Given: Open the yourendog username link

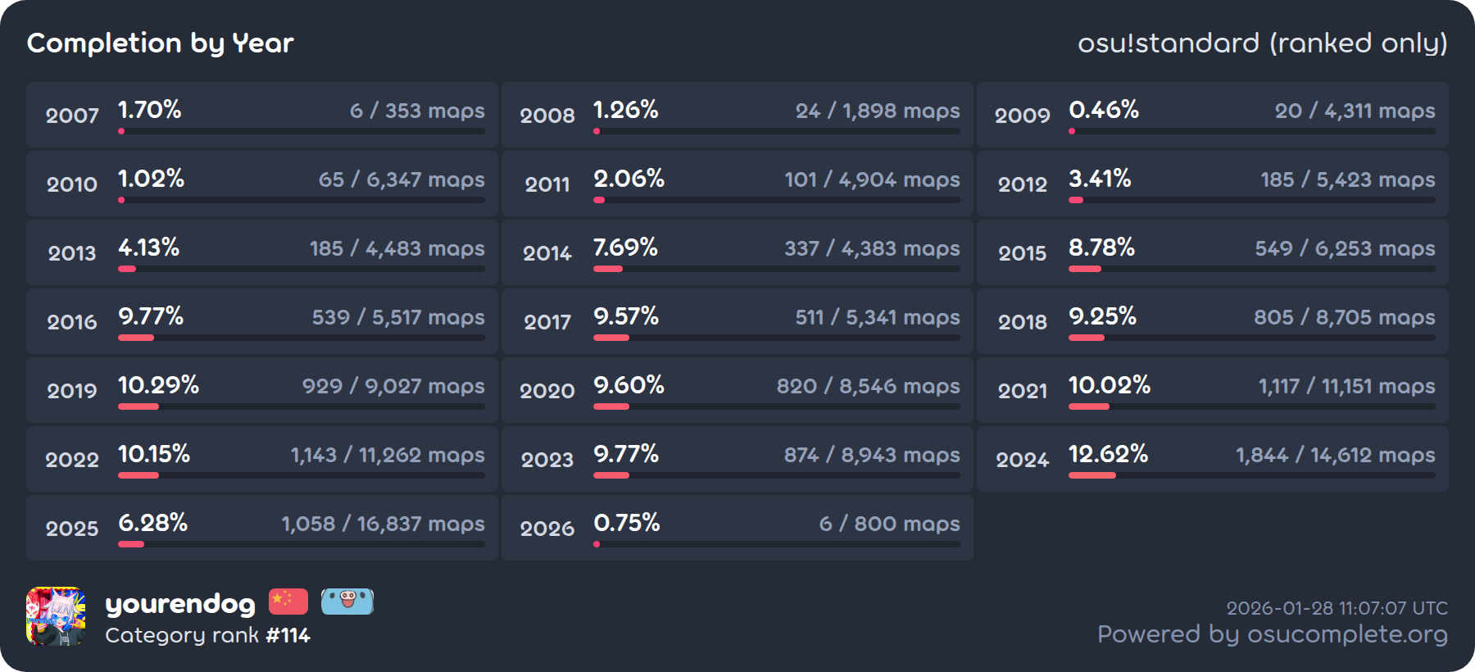Looking at the screenshot, I should point(180,604).
